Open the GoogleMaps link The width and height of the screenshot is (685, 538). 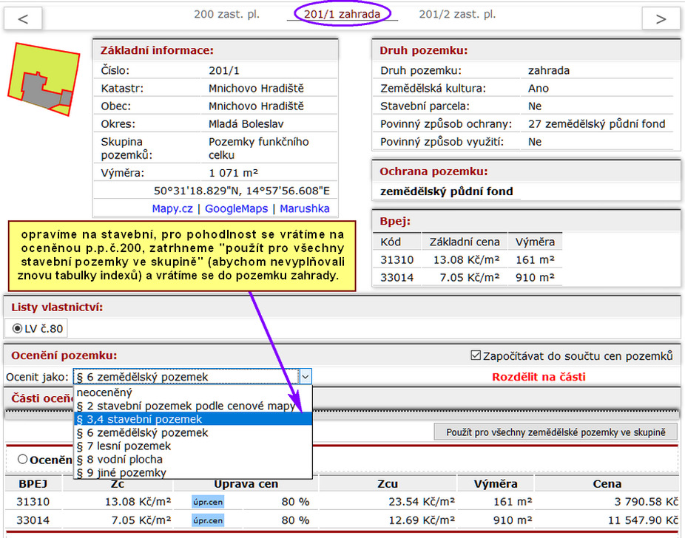click(x=236, y=208)
